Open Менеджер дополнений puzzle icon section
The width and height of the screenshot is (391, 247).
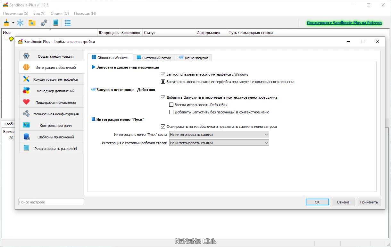[52, 91]
